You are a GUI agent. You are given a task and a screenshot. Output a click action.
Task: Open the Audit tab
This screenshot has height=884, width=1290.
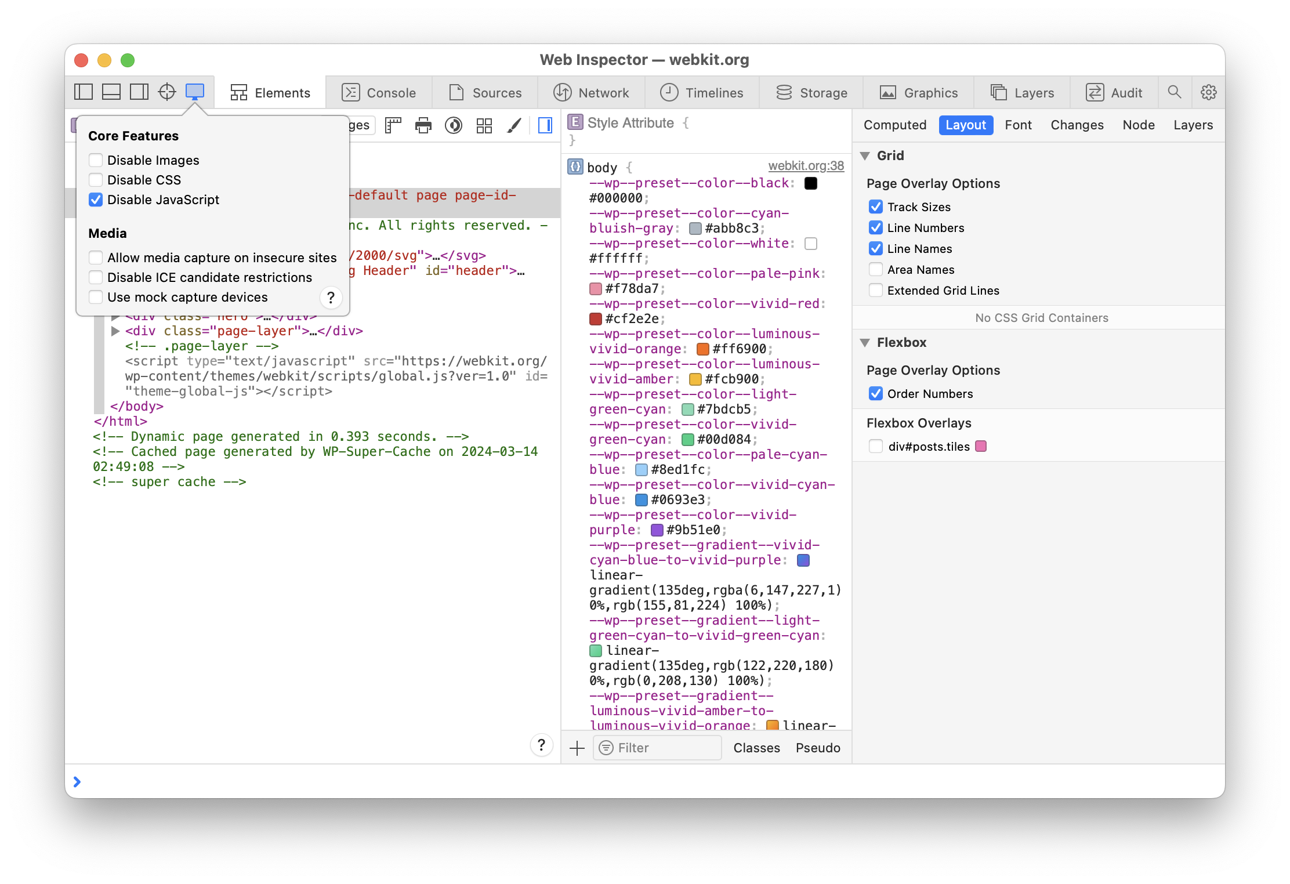[x=1114, y=93]
